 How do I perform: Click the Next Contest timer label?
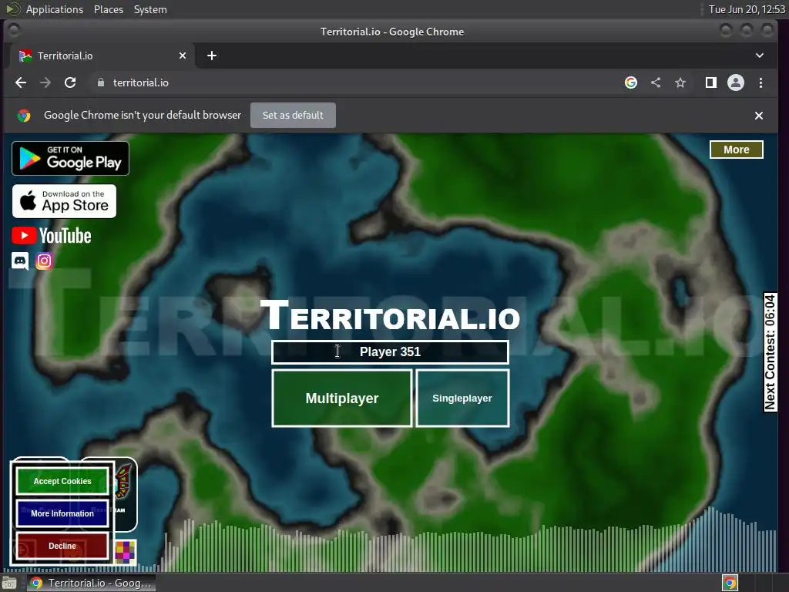click(x=771, y=352)
